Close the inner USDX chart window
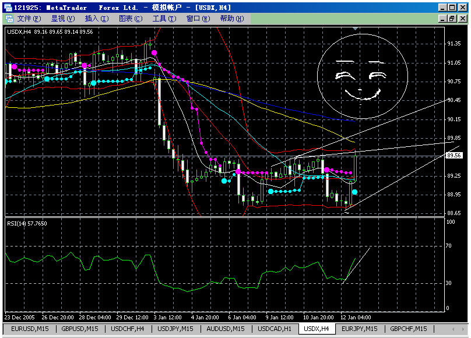 pos(463,19)
